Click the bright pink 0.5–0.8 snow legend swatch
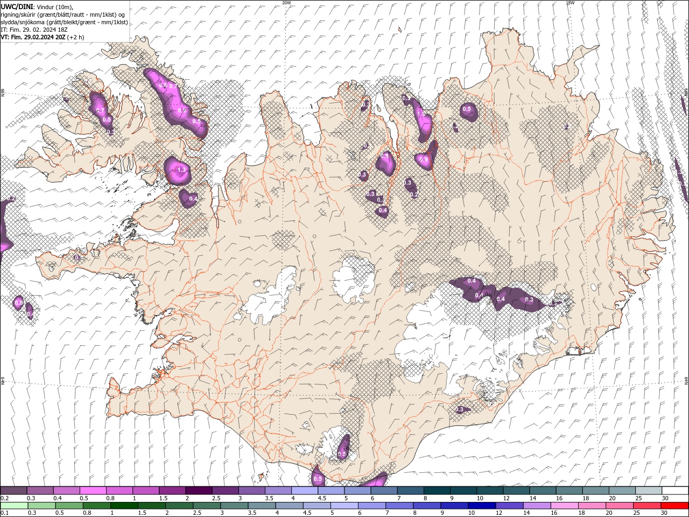 tap(93, 491)
